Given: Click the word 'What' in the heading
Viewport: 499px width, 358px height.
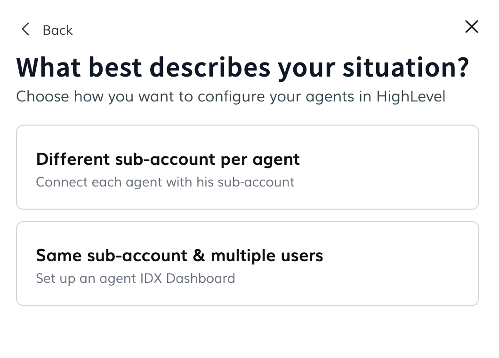Looking at the screenshot, I should pyautogui.click(x=48, y=68).
